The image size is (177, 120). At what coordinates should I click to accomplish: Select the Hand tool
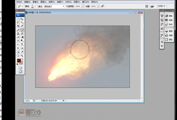click(x=18, y=55)
